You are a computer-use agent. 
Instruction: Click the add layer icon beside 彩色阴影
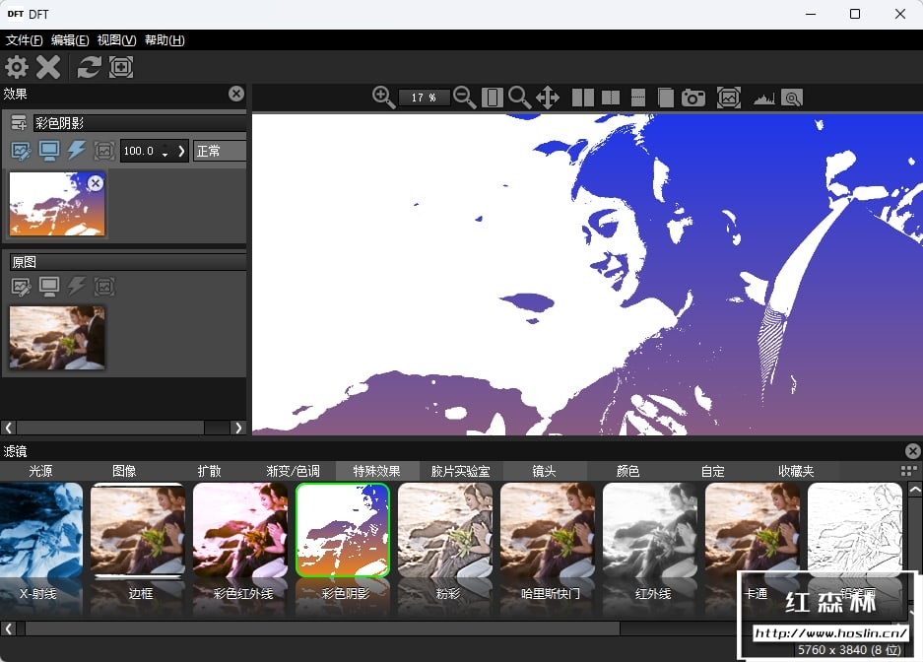click(x=19, y=122)
